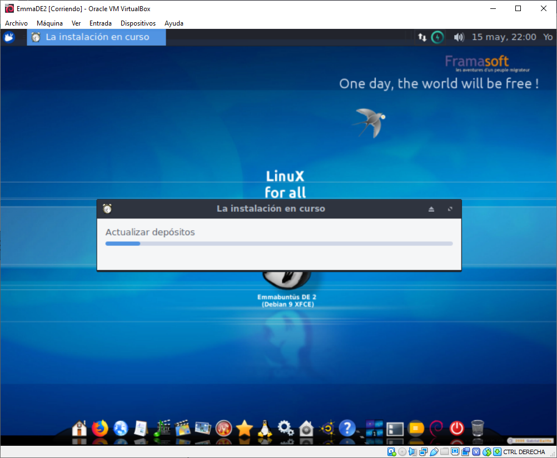Click the red power shutdown icon
557x458 pixels.
[x=456, y=428]
